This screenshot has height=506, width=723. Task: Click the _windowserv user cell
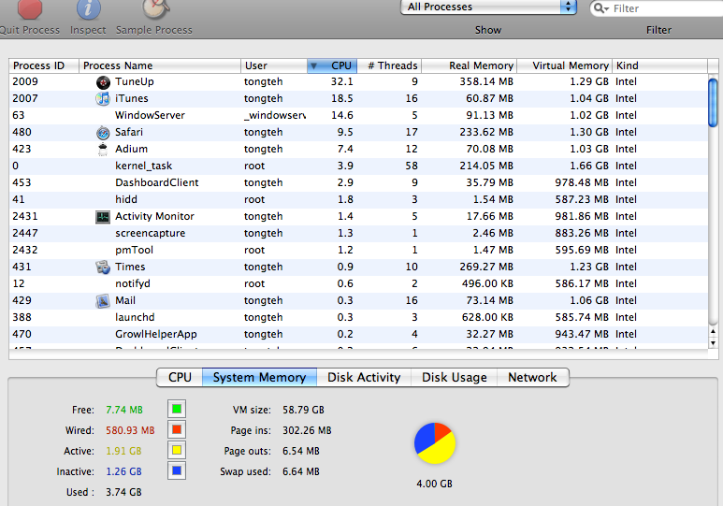point(275,115)
